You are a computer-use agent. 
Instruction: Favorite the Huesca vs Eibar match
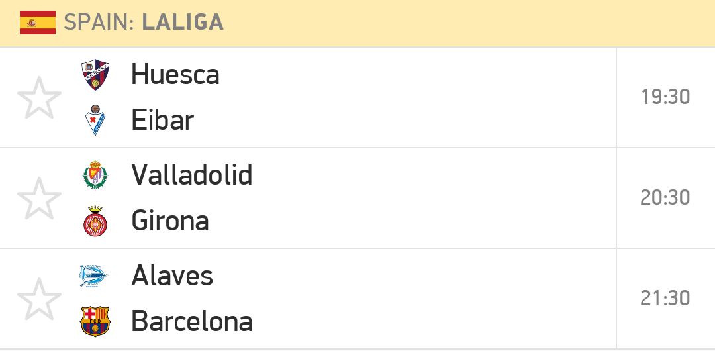[x=39, y=97]
